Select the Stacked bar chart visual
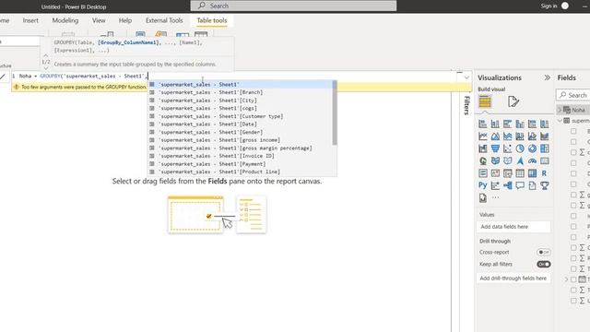The width and height of the screenshot is (590, 332). [483, 124]
